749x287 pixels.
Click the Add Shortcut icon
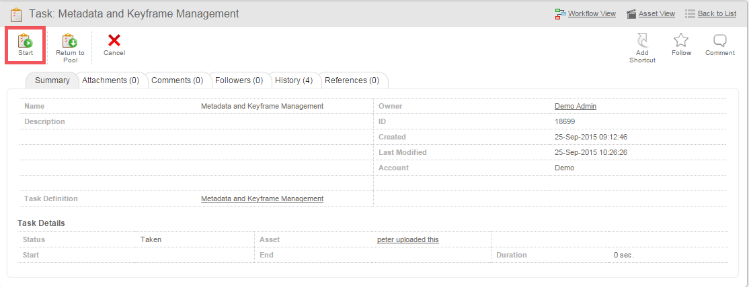[642, 42]
